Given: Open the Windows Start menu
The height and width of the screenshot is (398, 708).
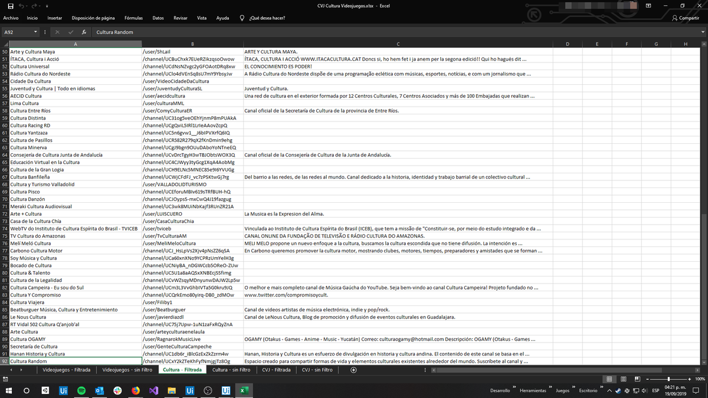Looking at the screenshot, I should [9, 390].
